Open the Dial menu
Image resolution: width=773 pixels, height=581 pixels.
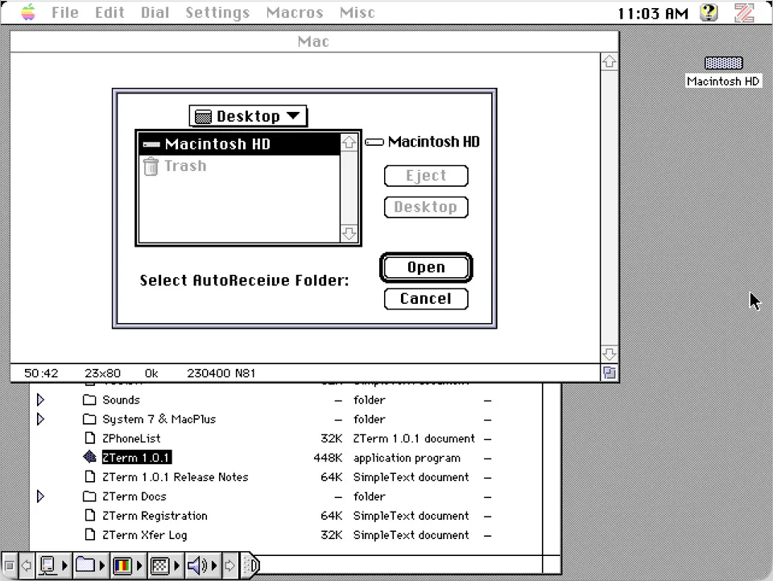[155, 13]
